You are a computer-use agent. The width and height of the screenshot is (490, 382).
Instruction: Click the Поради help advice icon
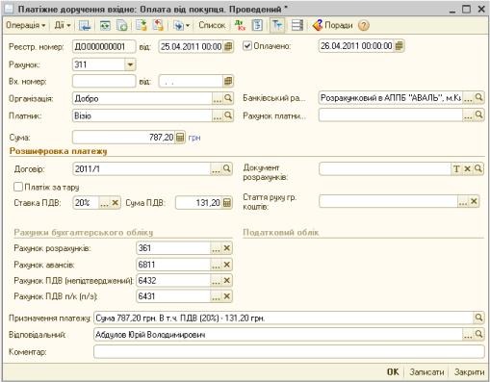click(318, 25)
